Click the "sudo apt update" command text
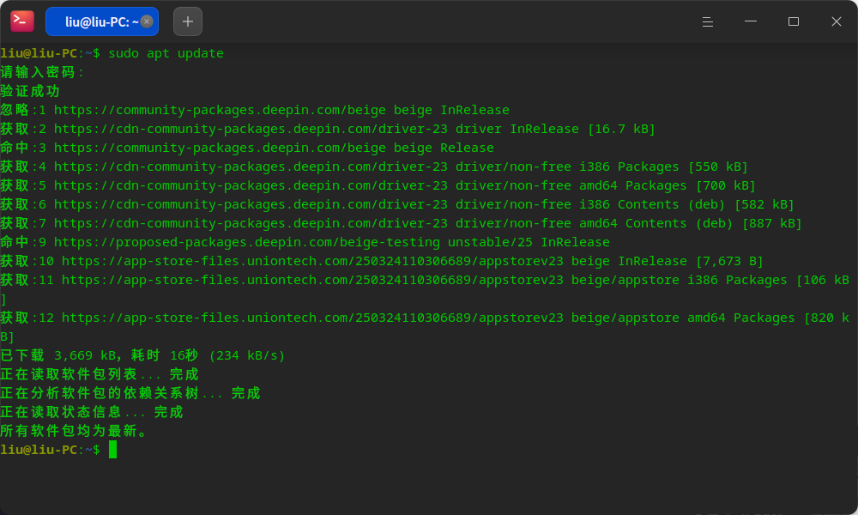This screenshot has height=515, width=858. (x=166, y=53)
